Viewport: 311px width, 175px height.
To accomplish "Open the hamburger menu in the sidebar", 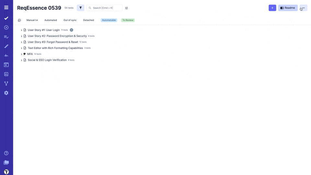I will [x=6, y=7].
